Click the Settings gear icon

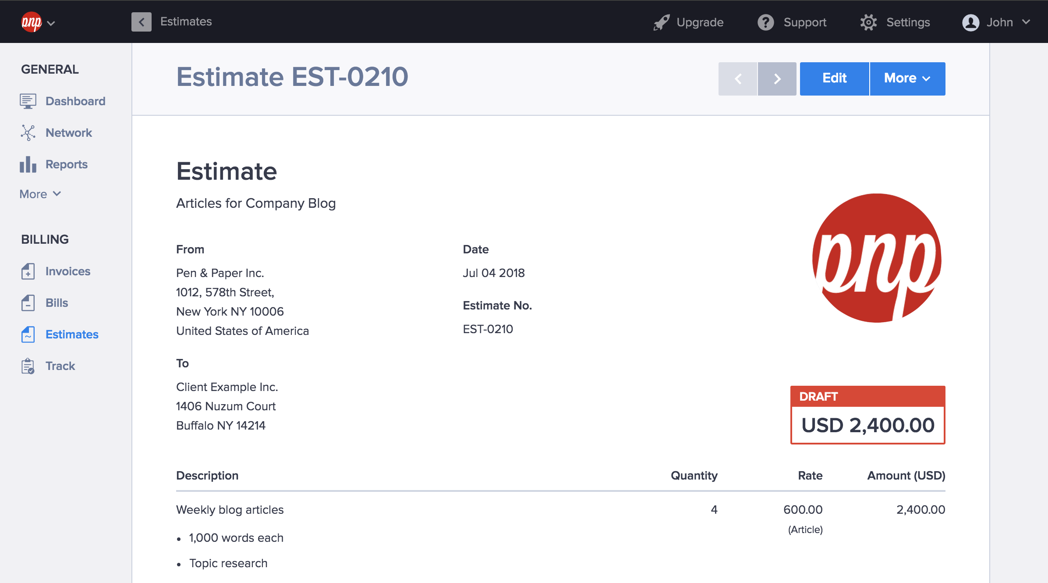coord(868,22)
